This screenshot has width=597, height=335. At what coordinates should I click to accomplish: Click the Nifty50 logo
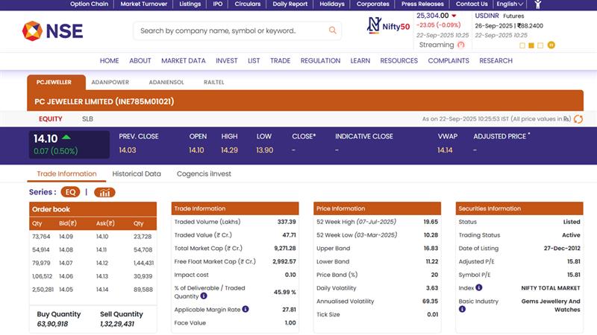(x=388, y=26)
